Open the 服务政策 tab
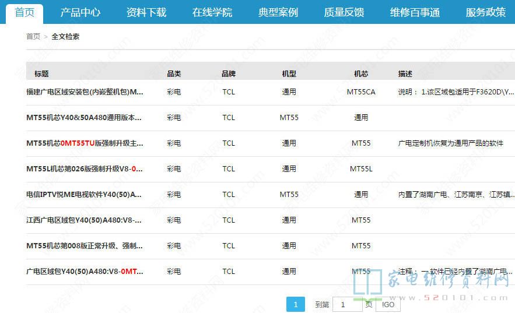The image size is (515, 313). [485, 12]
